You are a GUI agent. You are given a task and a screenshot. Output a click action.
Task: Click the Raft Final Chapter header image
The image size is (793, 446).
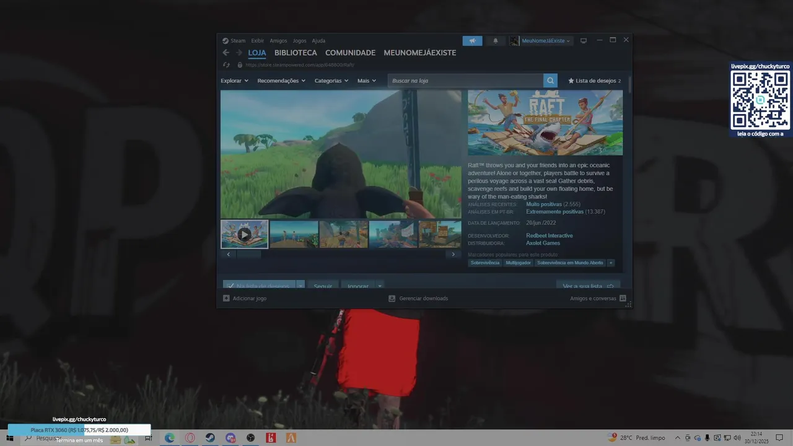click(x=545, y=123)
